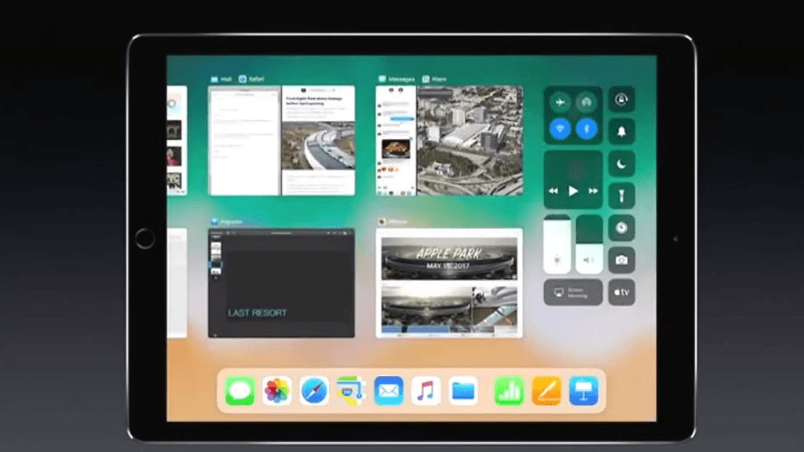Open Numbers from the dock
This screenshot has width=804, height=452.
pyautogui.click(x=509, y=390)
